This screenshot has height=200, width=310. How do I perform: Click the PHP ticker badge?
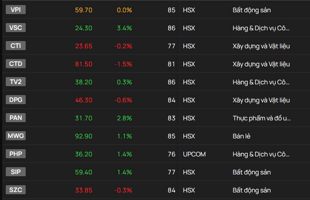pyautogui.click(x=16, y=154)
